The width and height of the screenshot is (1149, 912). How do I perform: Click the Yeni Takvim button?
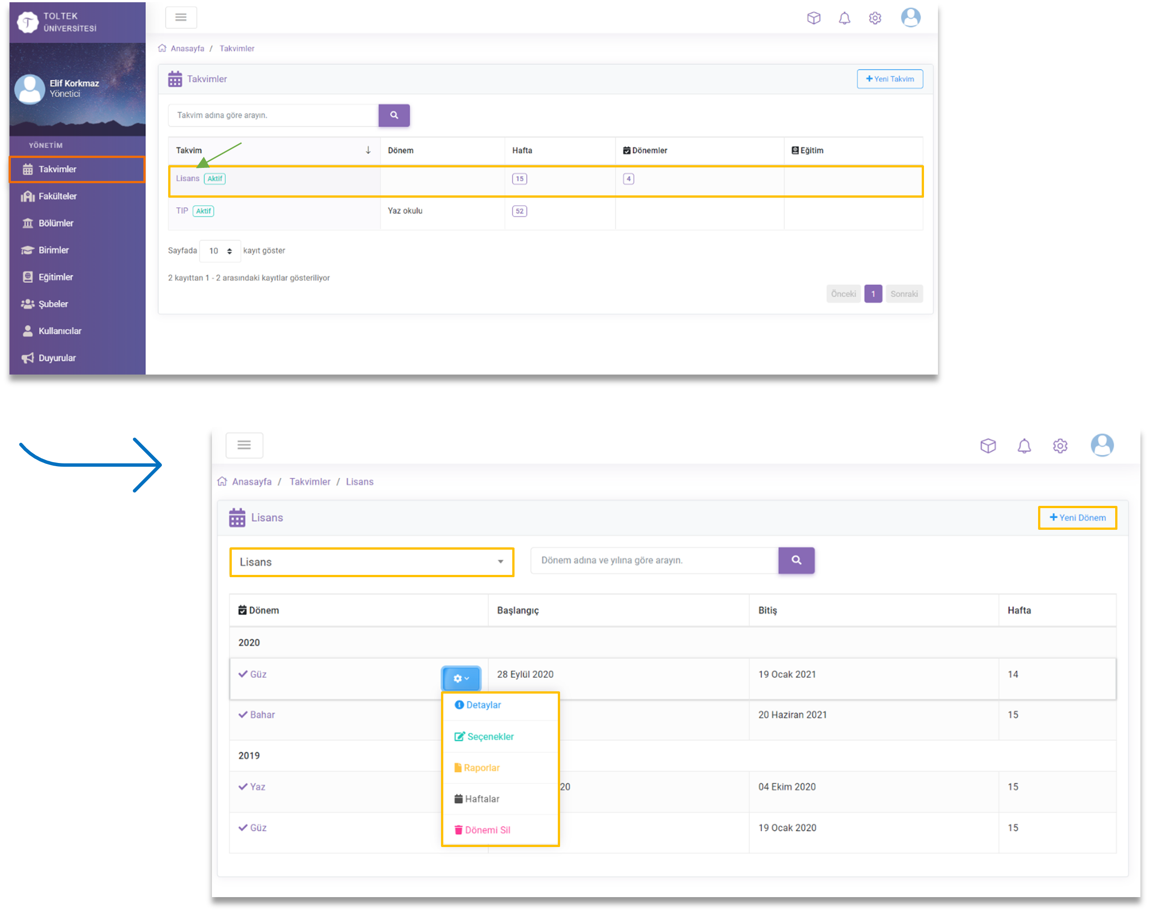click(x=889, y=79)
